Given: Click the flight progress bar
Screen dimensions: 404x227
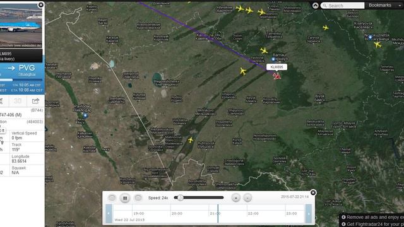Looking at the screenshot, I should coord(21,80).
